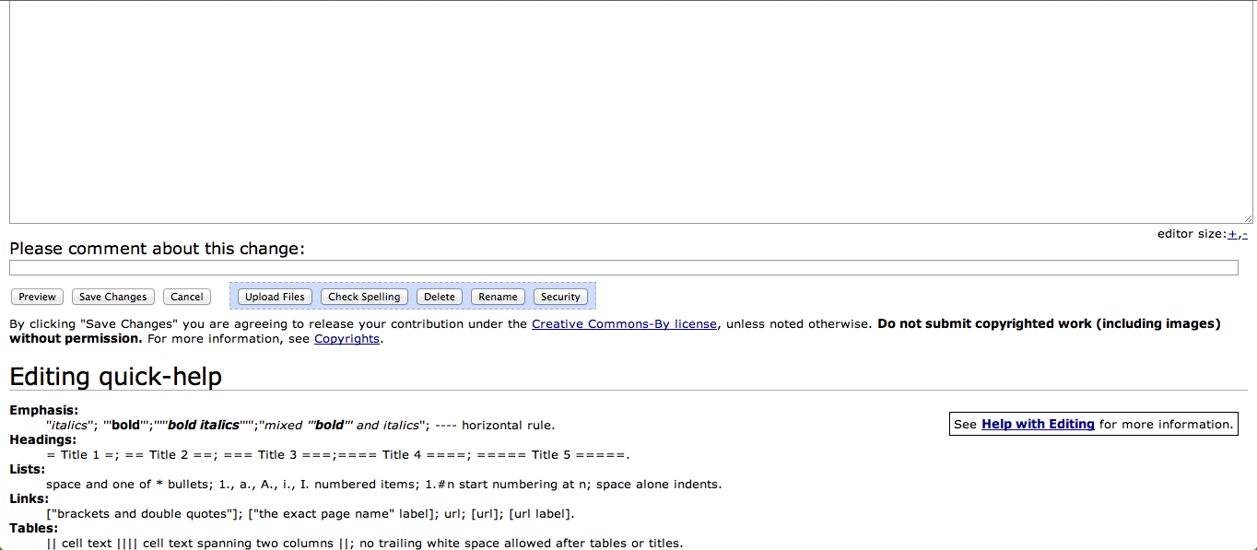1257x550 pixels.
Task: Cancel the current page edit
Action: tap(186, 297)
